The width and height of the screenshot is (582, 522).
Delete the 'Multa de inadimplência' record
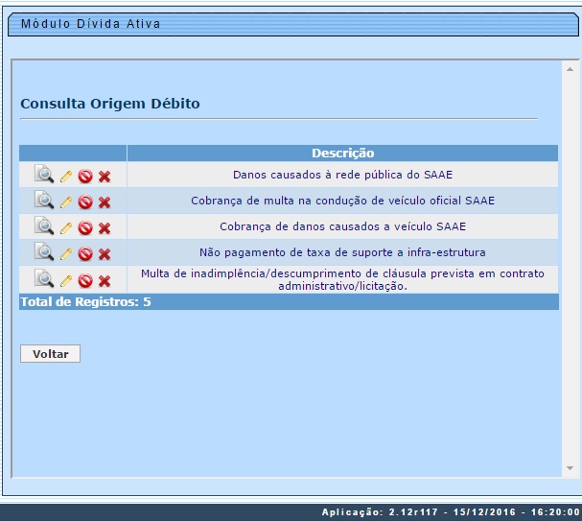[x=105, y=281]
